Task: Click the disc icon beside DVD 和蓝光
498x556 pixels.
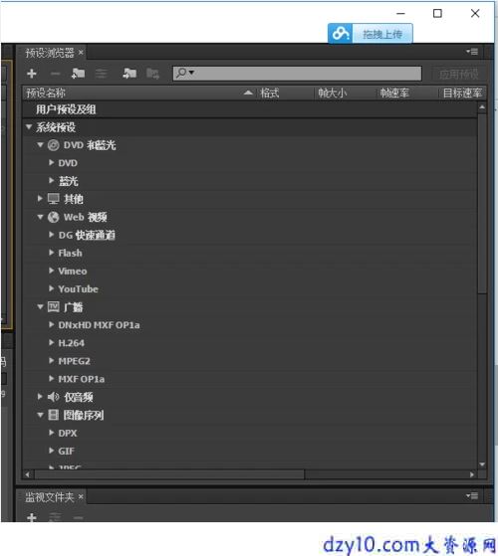Action: click(53, 145)
